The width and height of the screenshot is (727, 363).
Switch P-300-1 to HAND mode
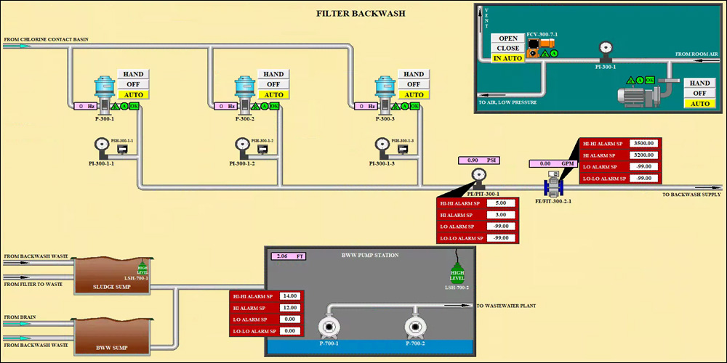(133, 74)
